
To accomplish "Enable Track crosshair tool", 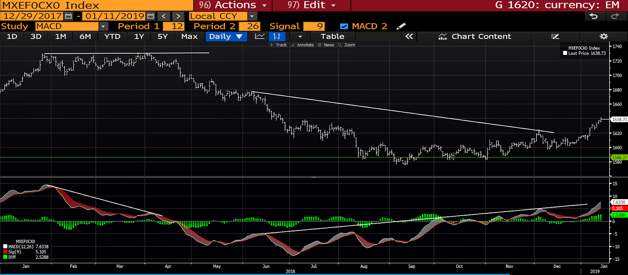I will coord(278,45).
